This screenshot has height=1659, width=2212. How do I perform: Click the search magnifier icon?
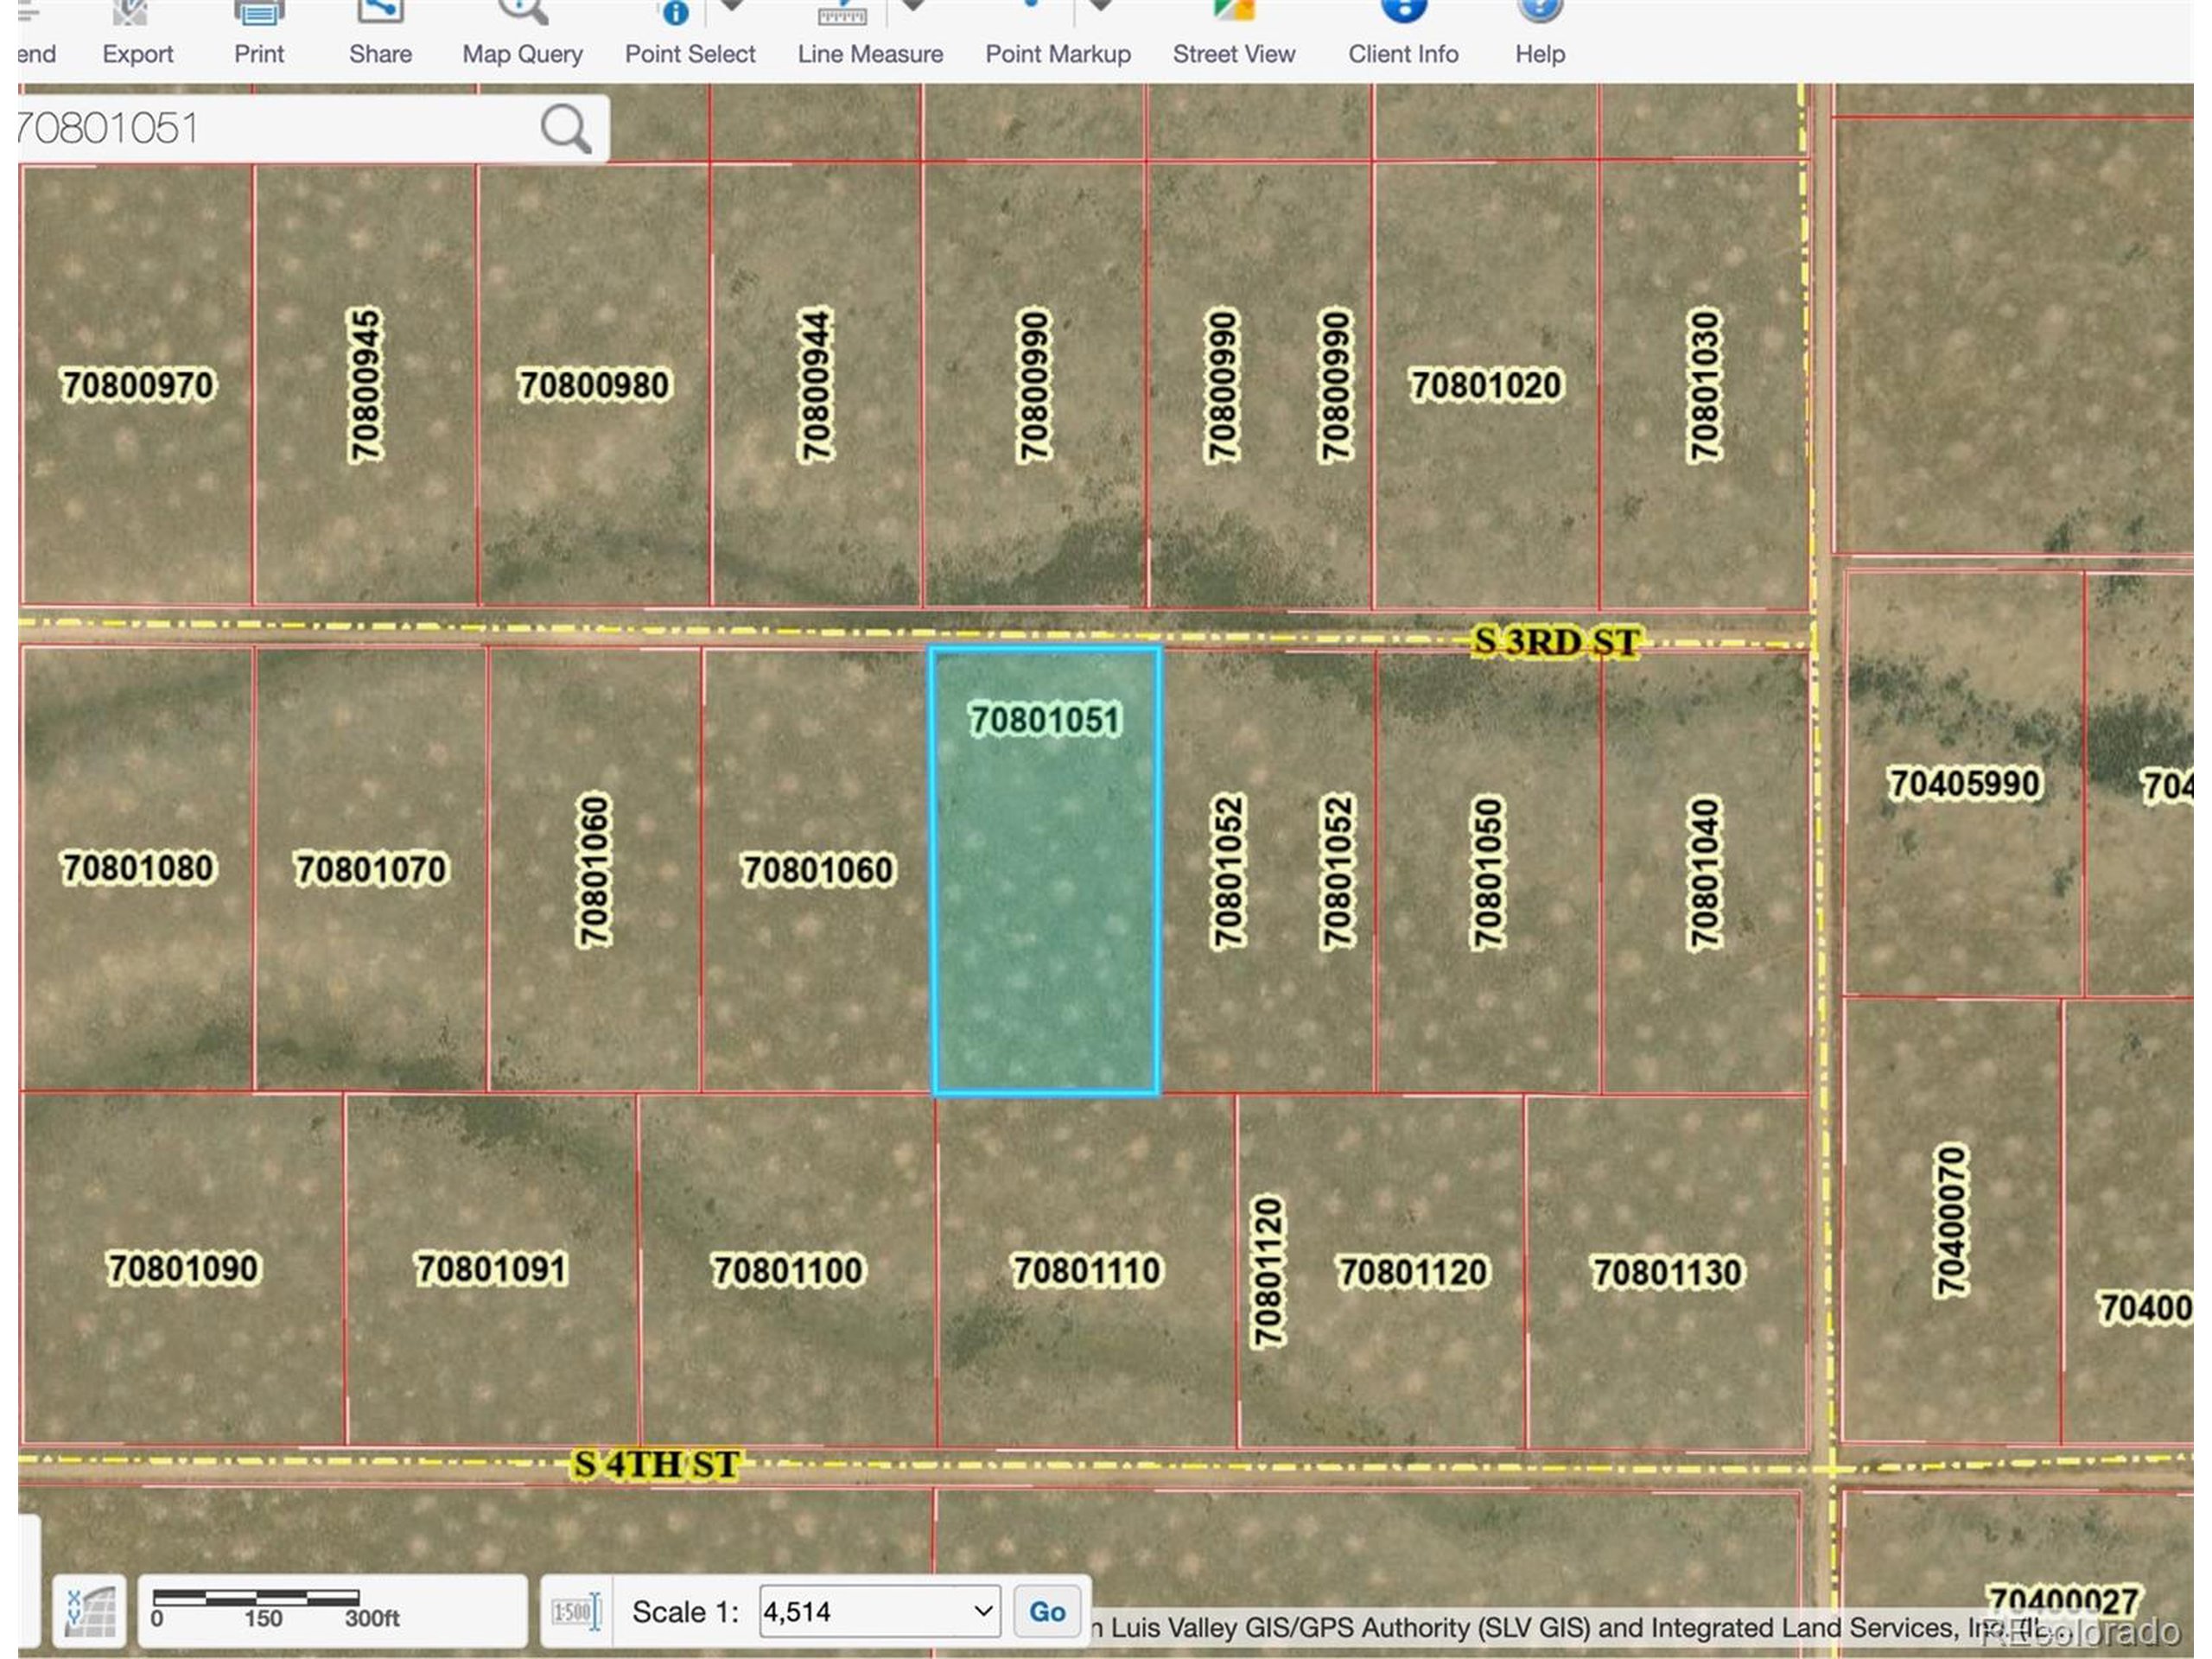pos(563,127)
